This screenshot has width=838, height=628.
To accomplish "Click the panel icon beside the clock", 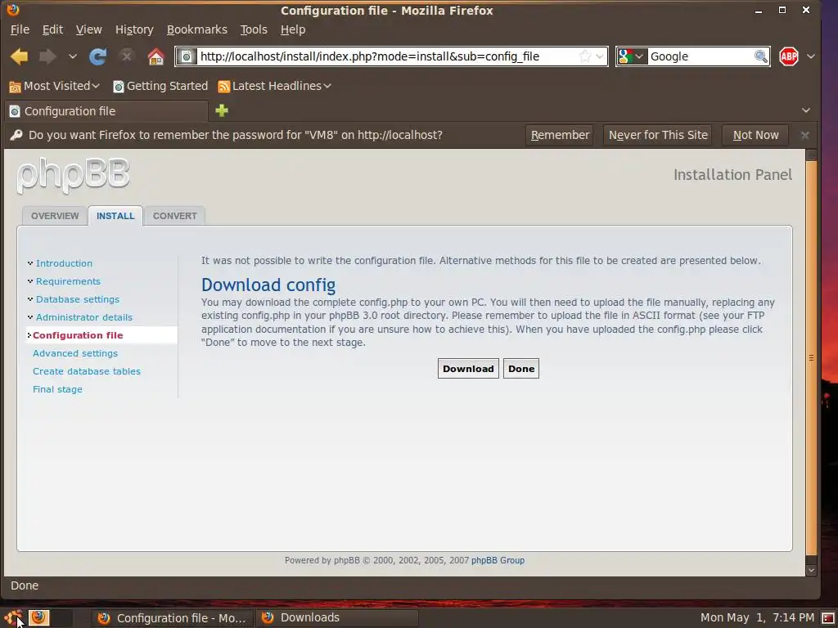I will [828, 618].
